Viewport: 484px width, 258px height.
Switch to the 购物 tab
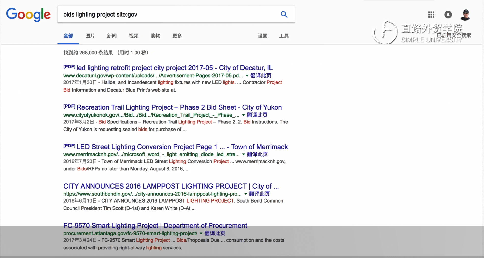(x=155, y=36)
